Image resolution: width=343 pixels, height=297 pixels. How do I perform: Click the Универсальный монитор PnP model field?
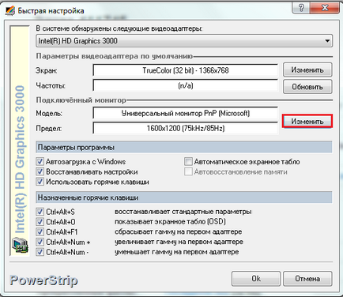tap(186, 113)
